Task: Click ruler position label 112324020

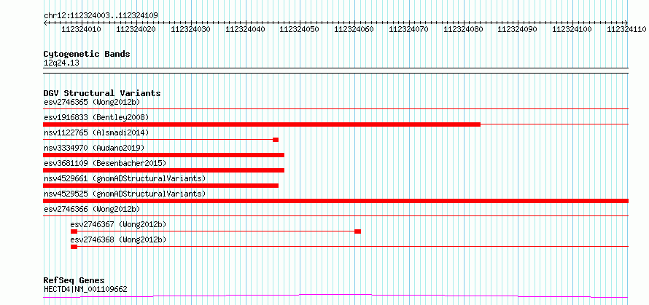Action: coord(136,29)
